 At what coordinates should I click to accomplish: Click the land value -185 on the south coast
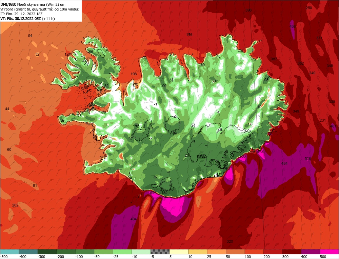tap(164, 193)
